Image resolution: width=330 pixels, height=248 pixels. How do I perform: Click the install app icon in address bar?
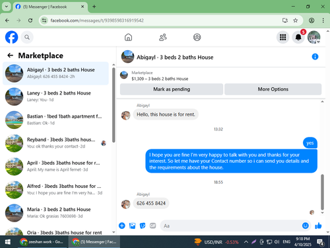click(x=285, y=21)
